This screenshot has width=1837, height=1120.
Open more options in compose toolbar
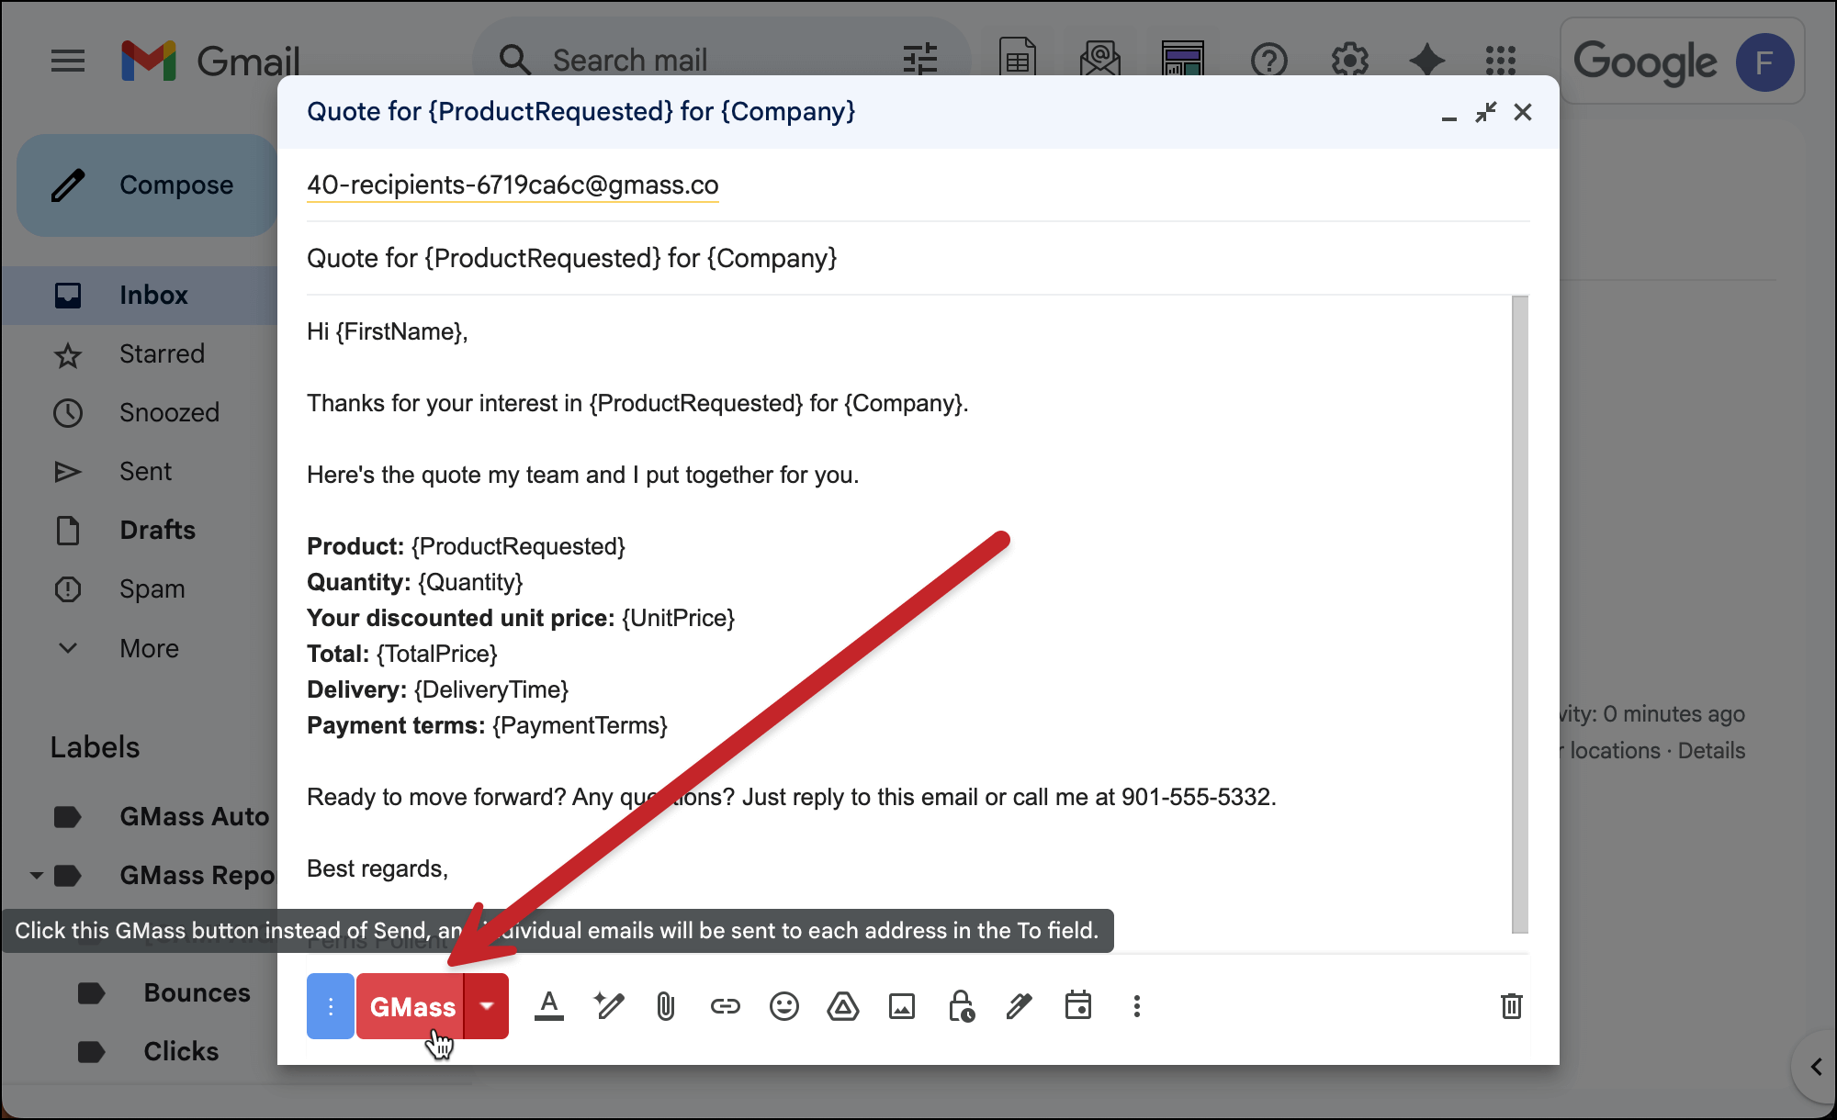(x=1136, y=1006)
